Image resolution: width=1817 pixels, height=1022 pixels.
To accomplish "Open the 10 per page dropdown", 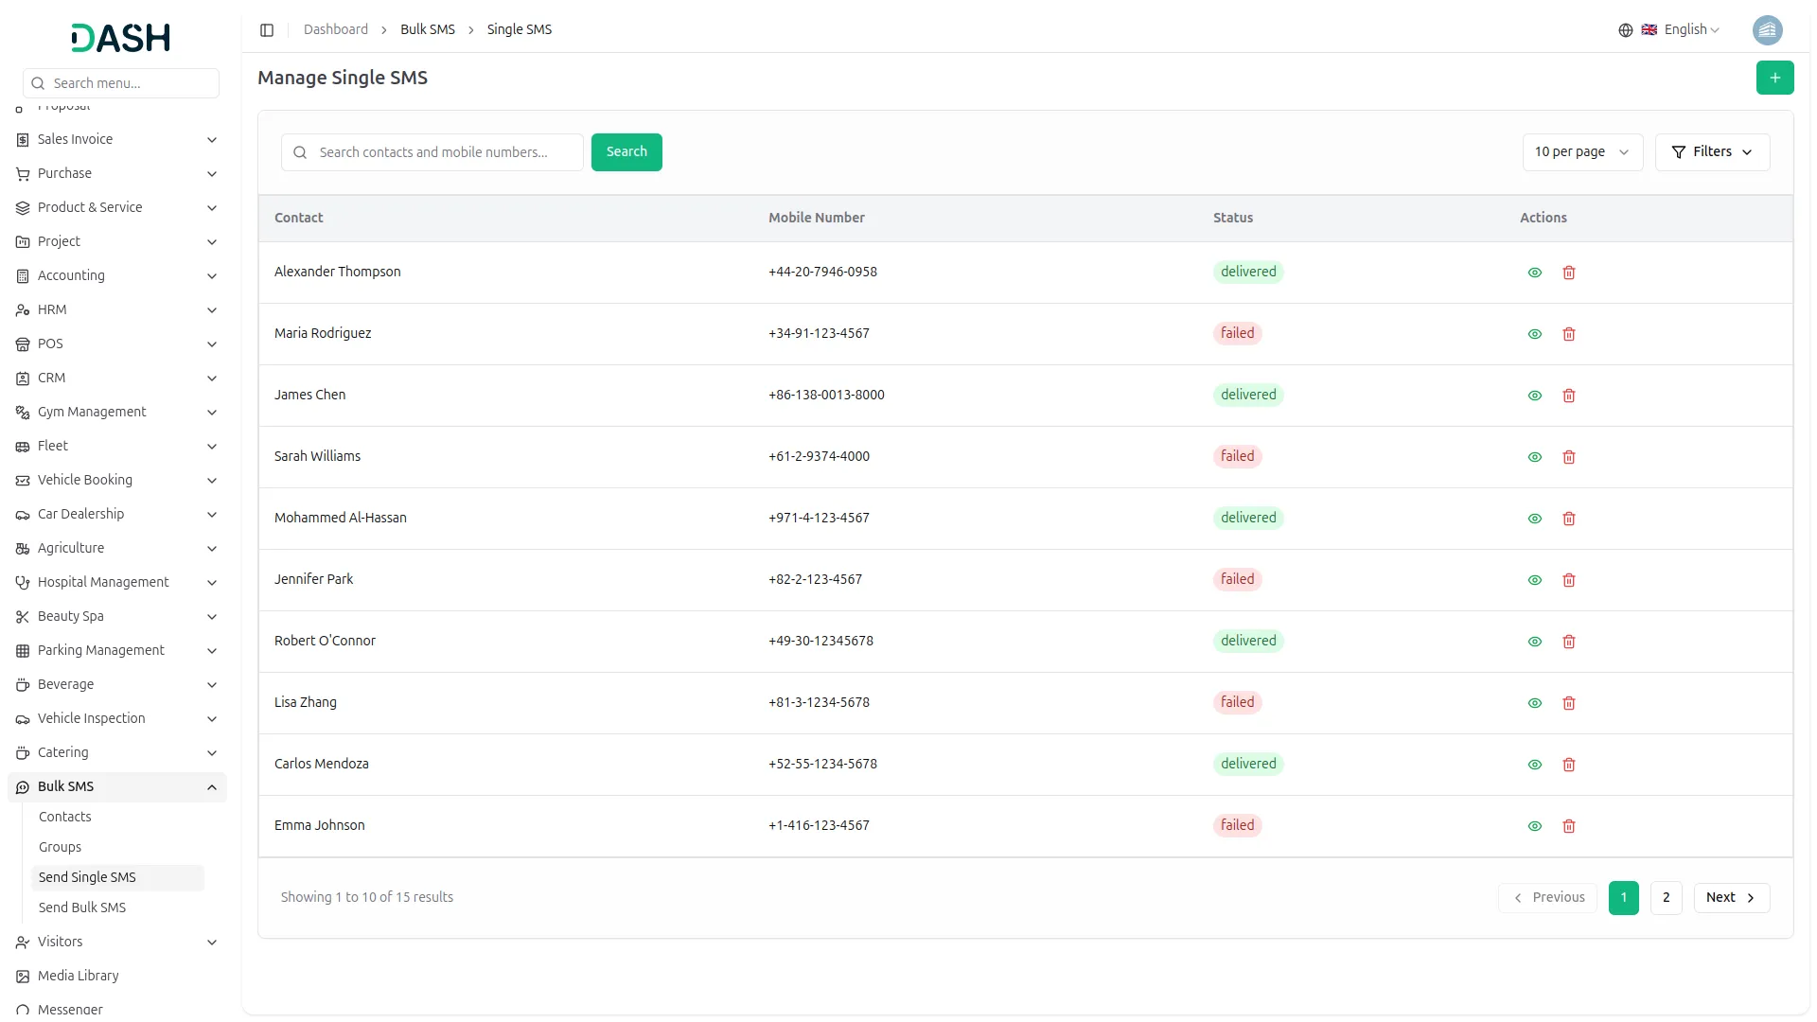I will tap(1581, 151).
